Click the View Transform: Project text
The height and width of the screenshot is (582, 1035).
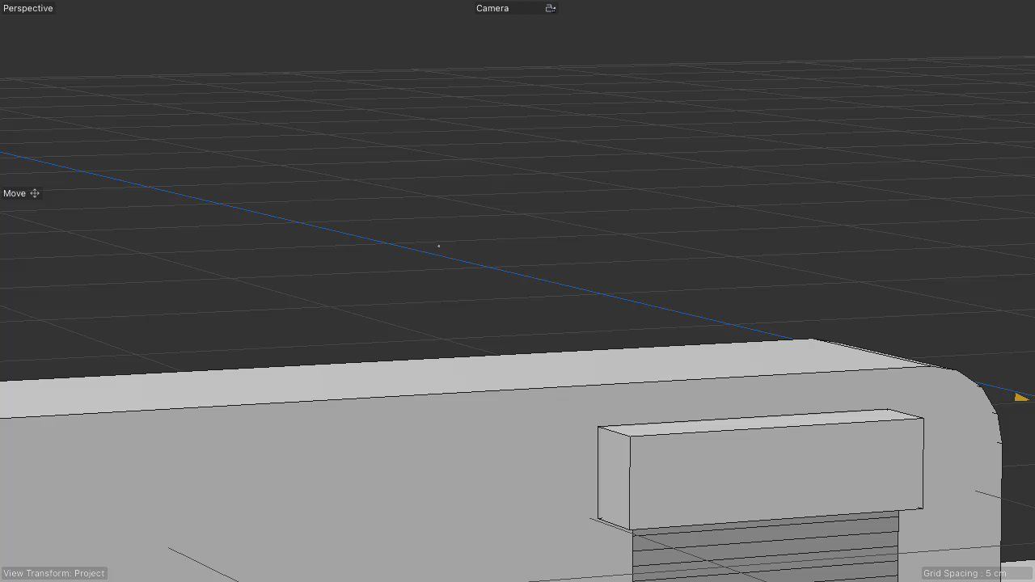(54, 573)
